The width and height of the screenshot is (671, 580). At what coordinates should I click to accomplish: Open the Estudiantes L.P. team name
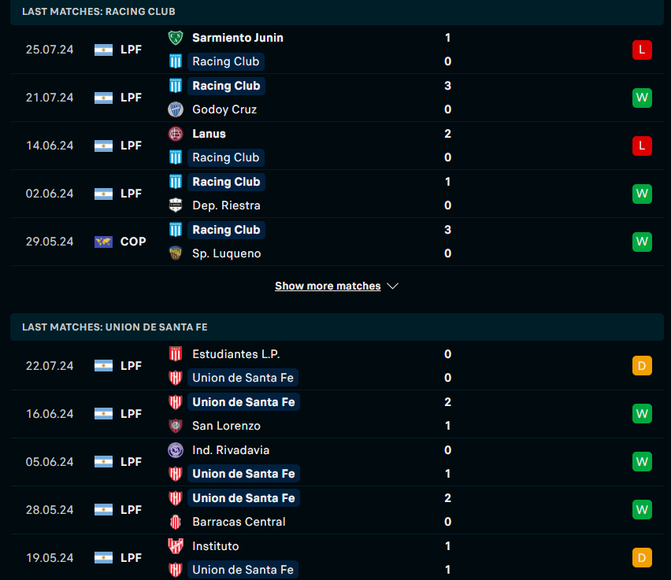[235, 354]
